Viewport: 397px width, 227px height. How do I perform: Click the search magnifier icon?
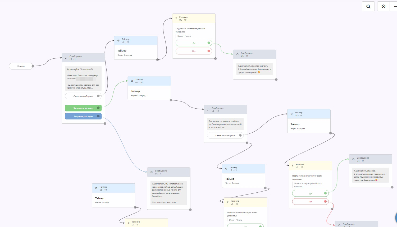point(368,7)
